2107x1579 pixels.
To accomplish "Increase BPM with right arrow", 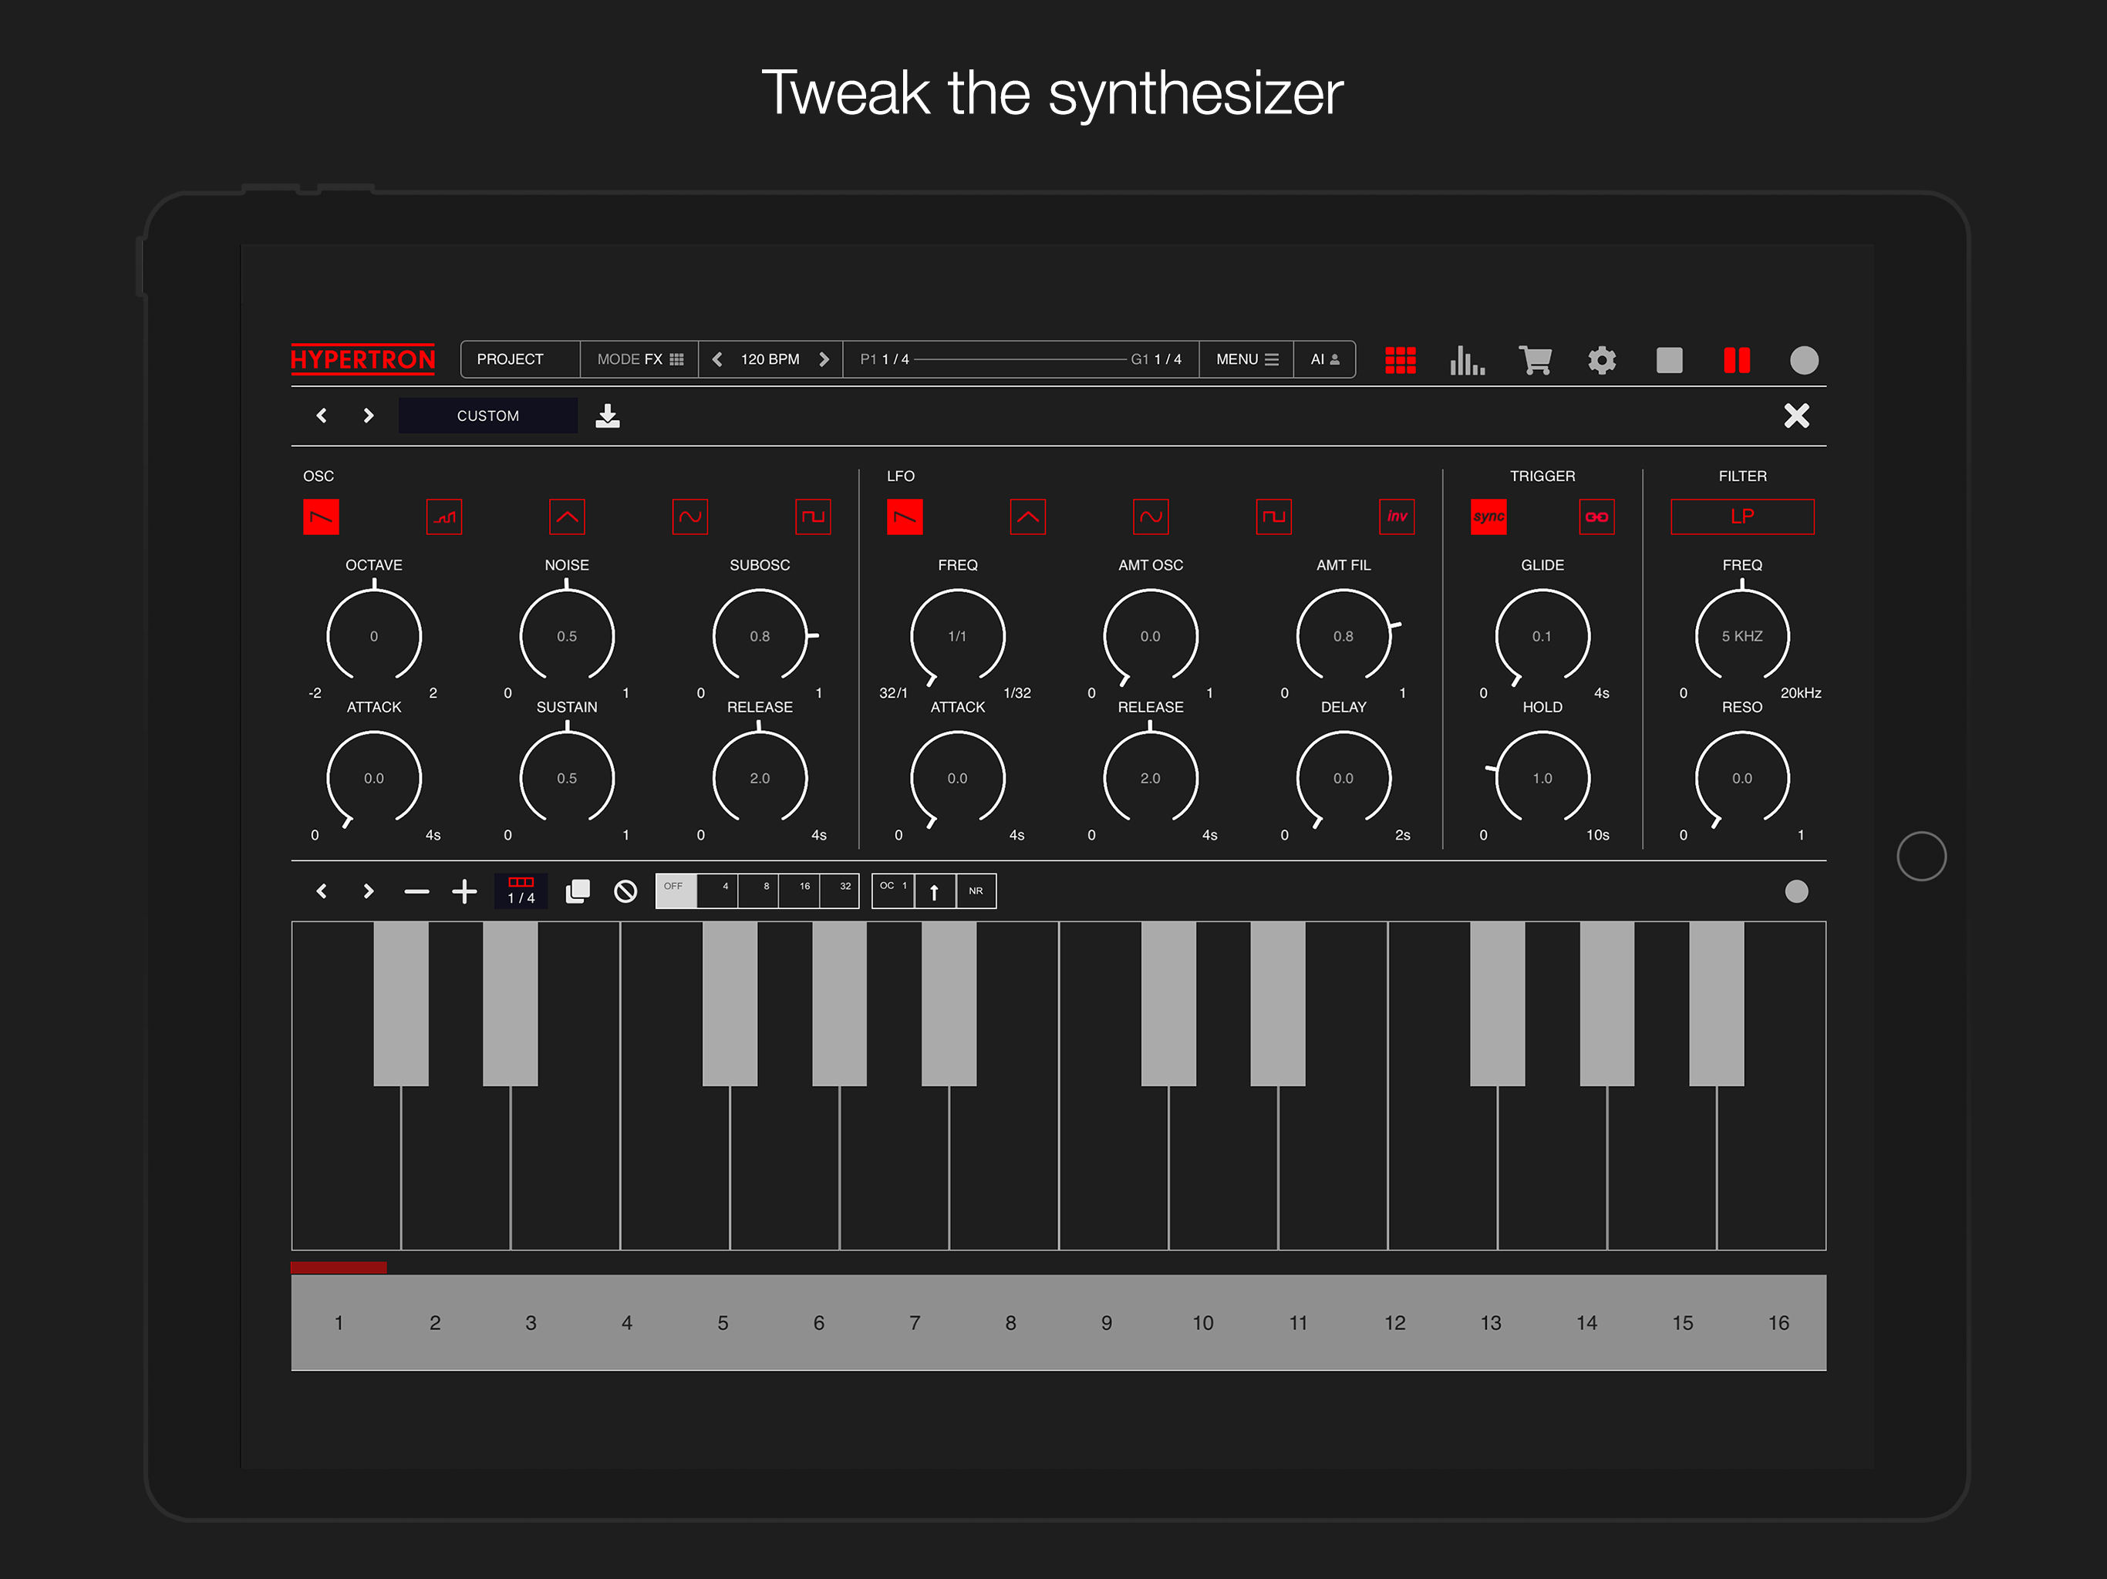I will coord(824,360).
